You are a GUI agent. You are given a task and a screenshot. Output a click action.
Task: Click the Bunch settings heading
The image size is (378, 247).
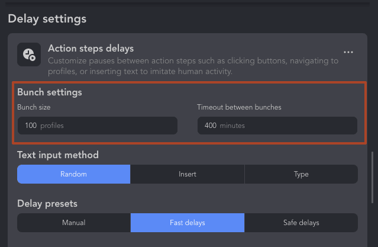50,92
